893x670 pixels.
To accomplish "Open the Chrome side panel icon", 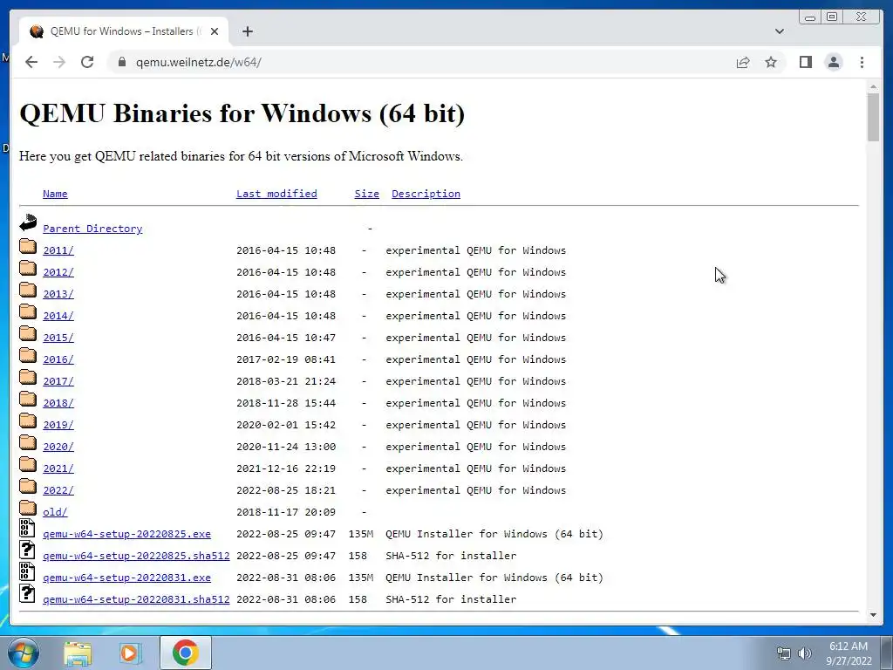I will [805, 62].
